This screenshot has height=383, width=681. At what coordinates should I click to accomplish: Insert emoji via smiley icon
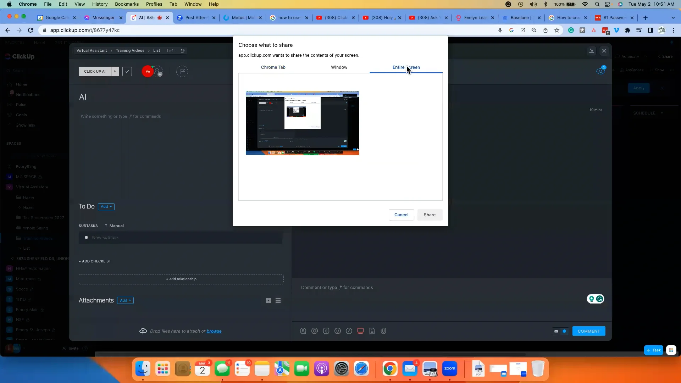(x=338, y=331)
